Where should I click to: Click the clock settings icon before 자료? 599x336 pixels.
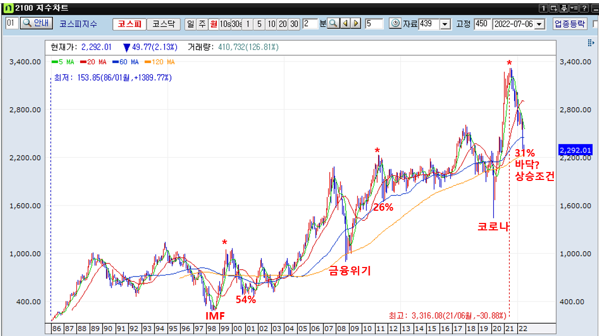(396, 23)
